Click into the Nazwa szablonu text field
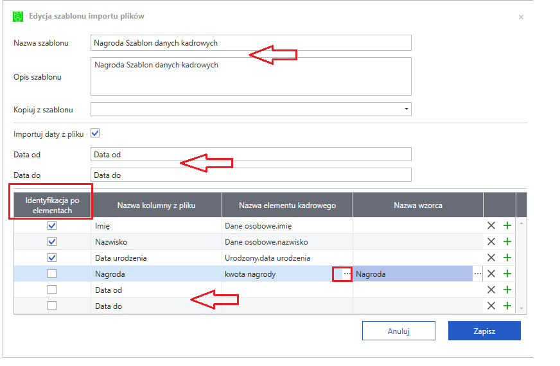The image size is (560, 366). 250,43
